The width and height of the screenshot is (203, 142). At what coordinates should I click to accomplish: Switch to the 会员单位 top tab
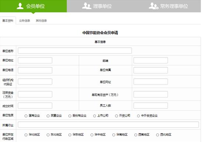pyautogui.click(x=33, y=6)
